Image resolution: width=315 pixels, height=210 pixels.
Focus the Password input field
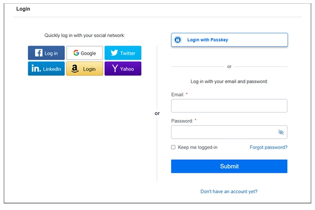(224, 132)
